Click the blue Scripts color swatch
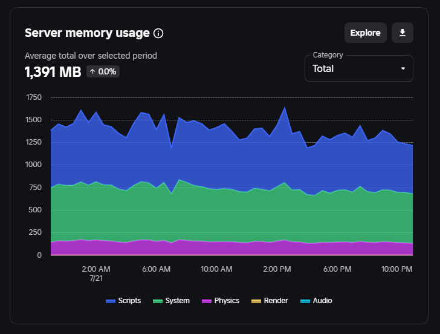The image size is (440, 334). (x=111, y=301)
